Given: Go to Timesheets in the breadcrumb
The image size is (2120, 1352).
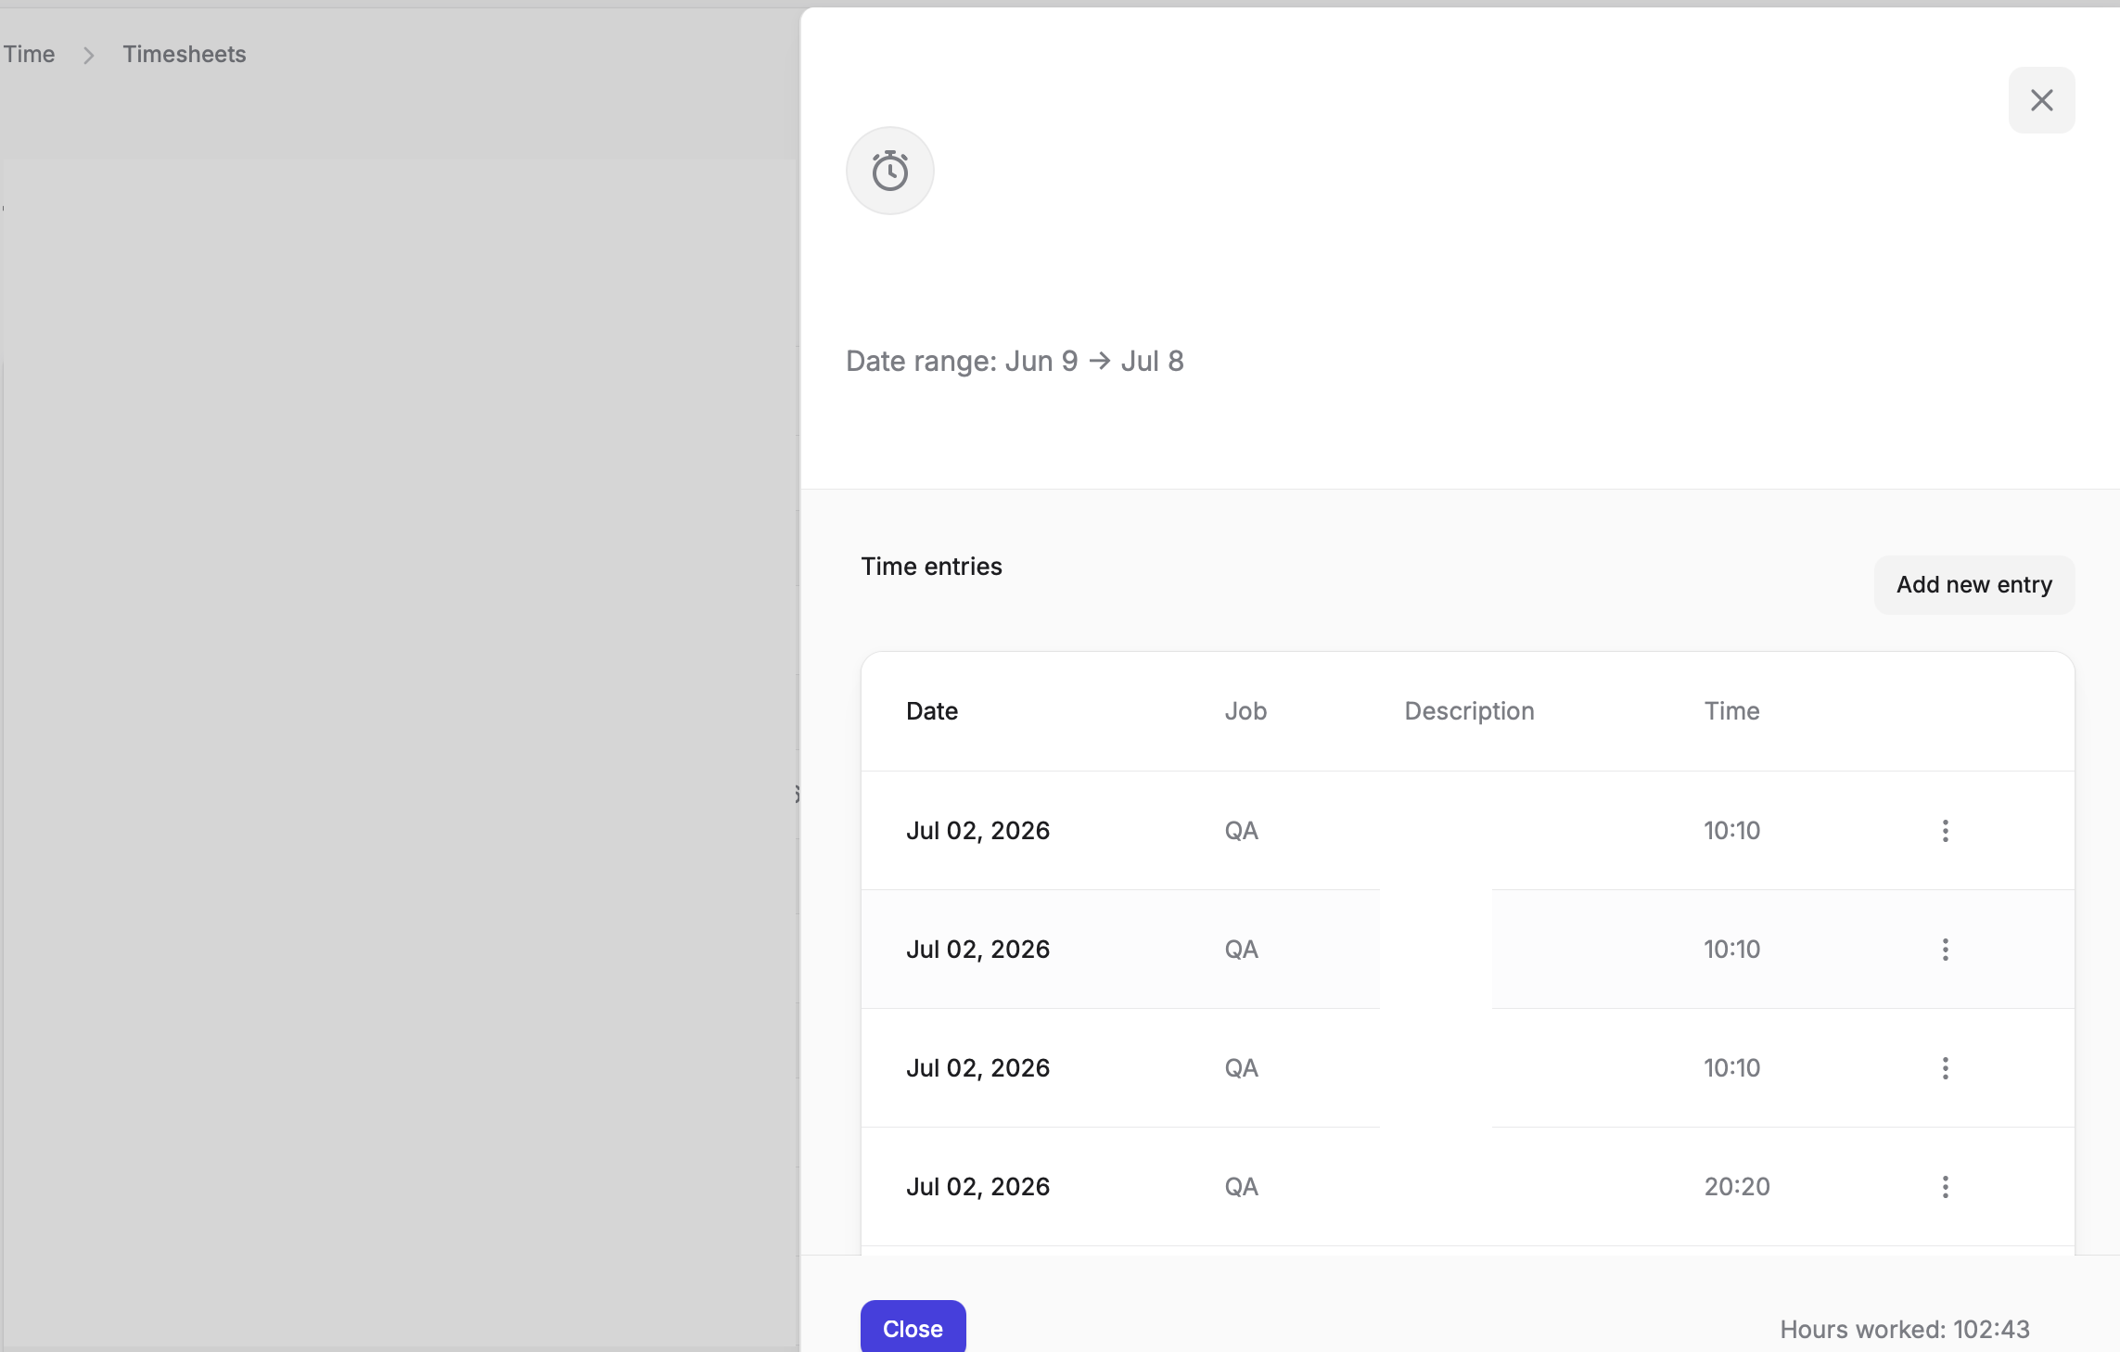Looking at the screenshot, I should click(185, 55).
